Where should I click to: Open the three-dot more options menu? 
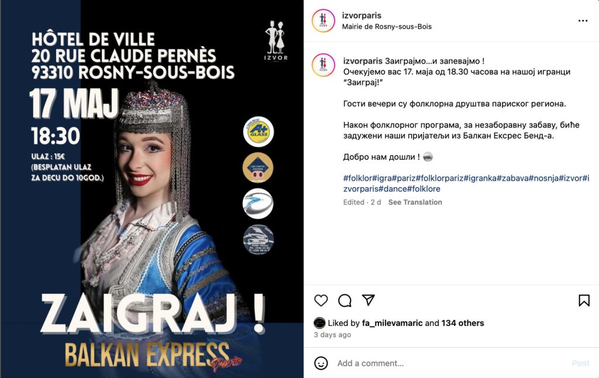pyautogui.click(x=583, y=20)
